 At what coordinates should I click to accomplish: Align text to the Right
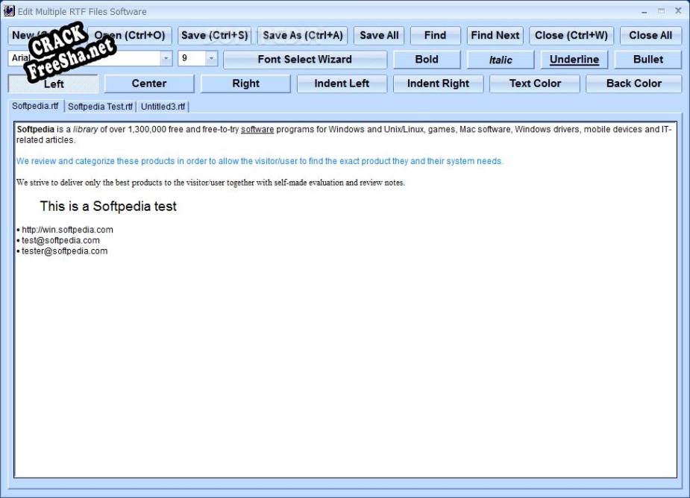[245, 83]
